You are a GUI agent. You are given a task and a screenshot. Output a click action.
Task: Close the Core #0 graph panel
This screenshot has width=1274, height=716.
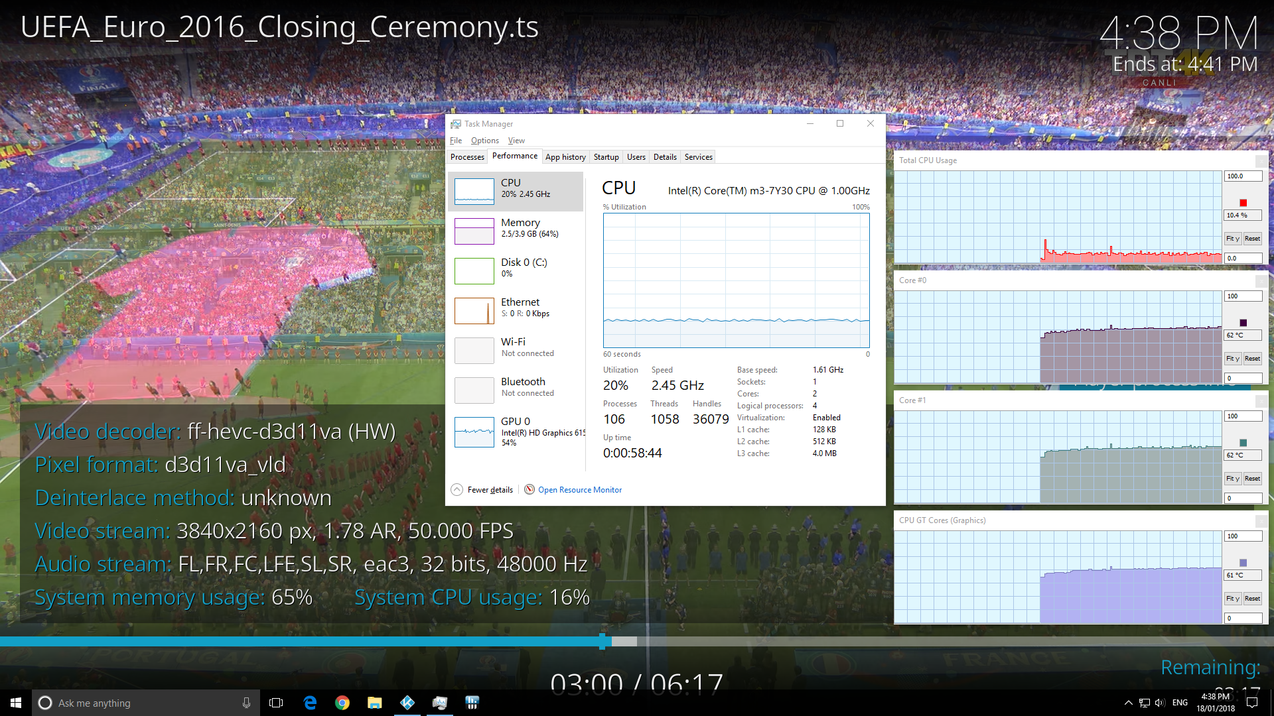[1261, 281]
